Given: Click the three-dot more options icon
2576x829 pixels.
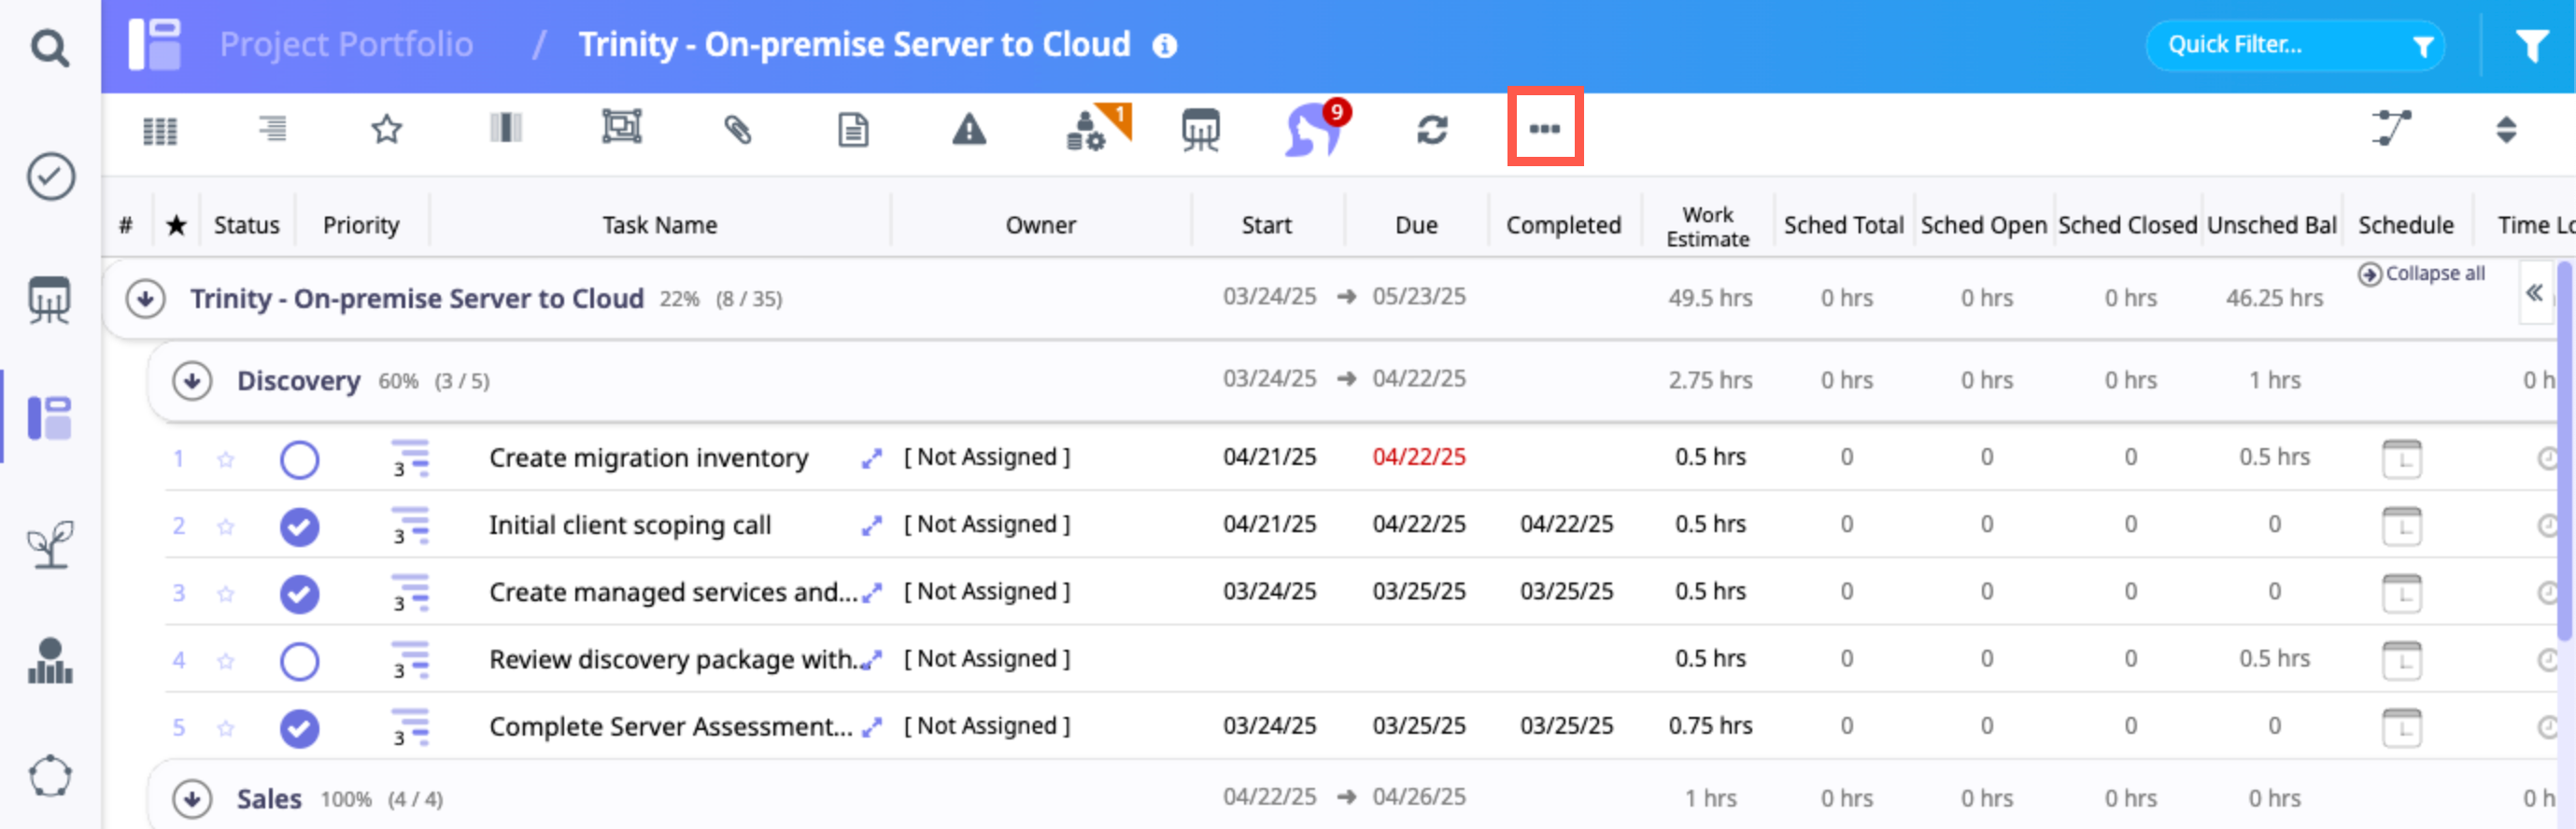Looking at the screenshot, I should 1544,128.
